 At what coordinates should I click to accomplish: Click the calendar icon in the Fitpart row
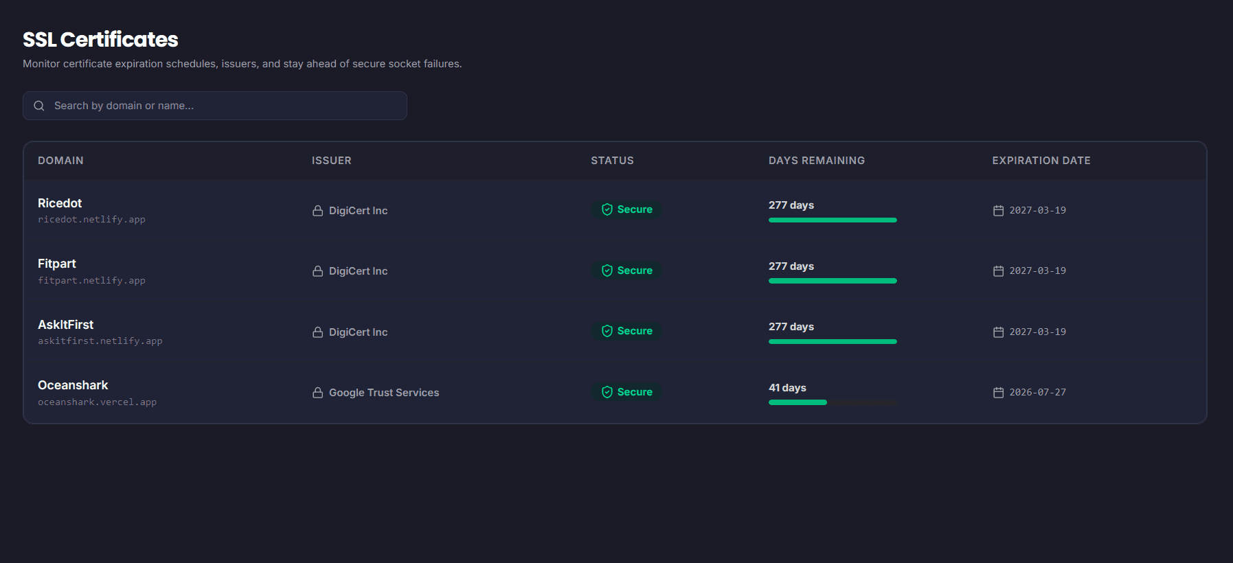click(x=998, y=271)
